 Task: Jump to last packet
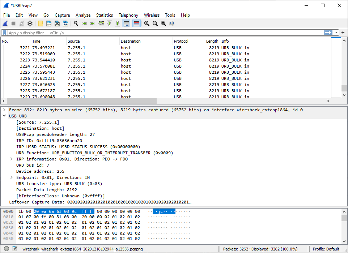pyautogui.click(x=118, y=23)
